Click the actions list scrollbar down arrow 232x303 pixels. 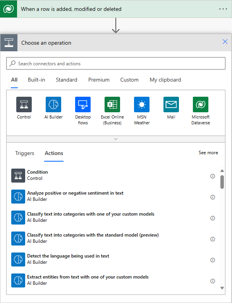point(222,288)
